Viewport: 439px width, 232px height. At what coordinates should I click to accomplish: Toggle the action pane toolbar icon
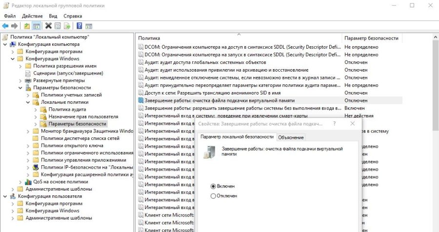tap(89, 26)
